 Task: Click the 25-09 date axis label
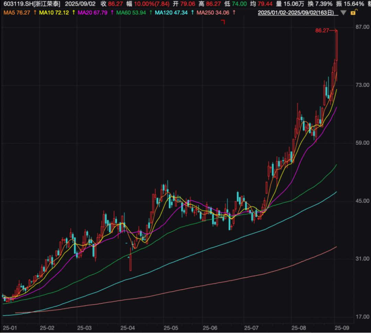coord(342,328)
